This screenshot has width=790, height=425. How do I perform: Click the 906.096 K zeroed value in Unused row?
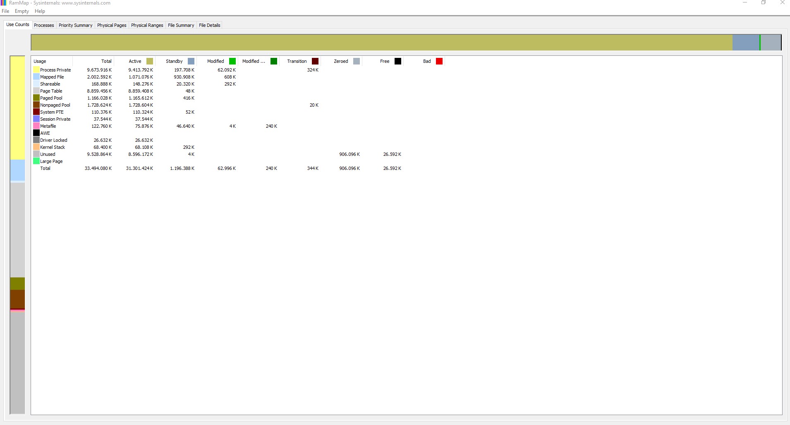point(350,154)
